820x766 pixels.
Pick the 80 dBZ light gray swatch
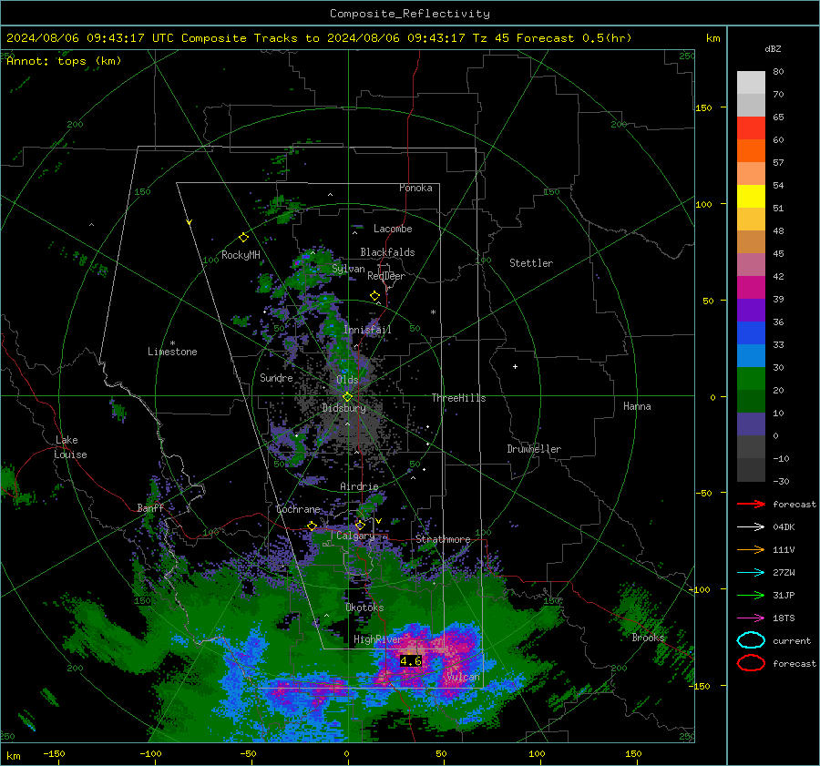coord(751,83)
